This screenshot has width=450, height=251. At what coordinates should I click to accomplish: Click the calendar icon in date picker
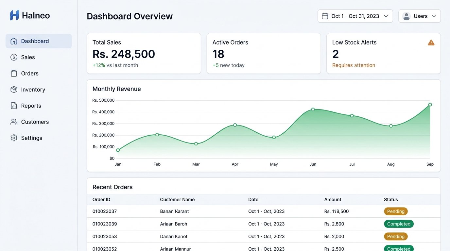pyautogui.click(x=325, y=16)
